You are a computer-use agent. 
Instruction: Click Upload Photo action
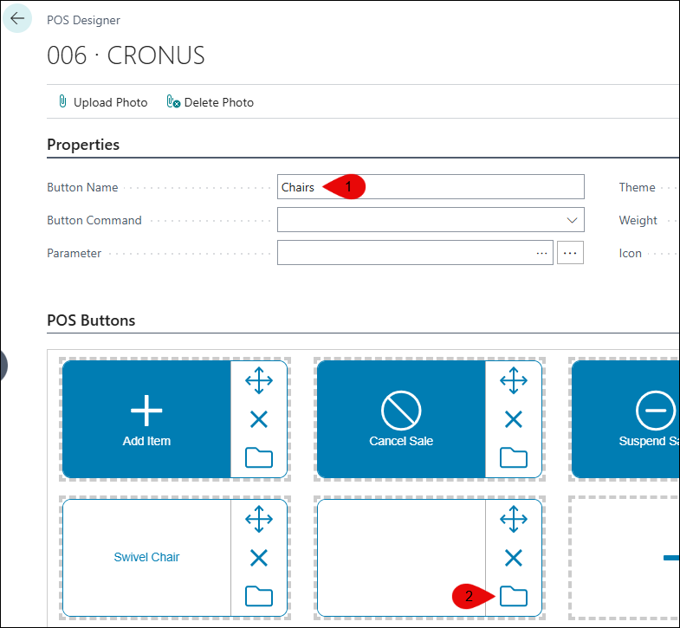(103, 102)
